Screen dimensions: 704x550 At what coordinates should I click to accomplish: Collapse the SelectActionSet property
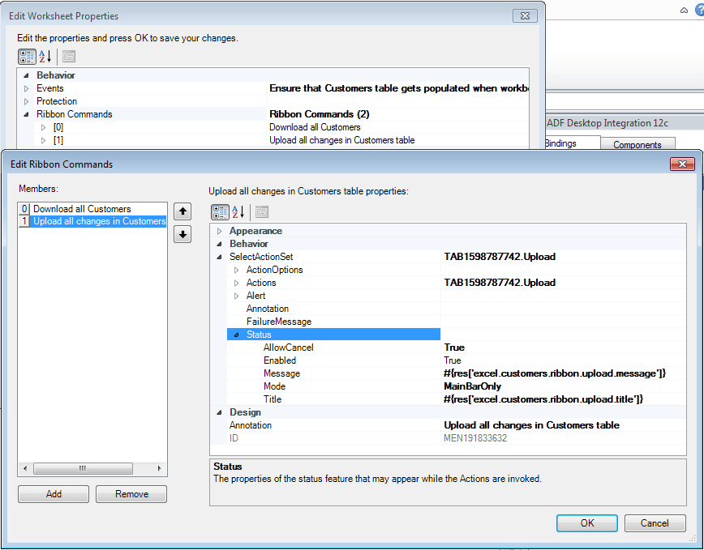[x=220, y=258]
